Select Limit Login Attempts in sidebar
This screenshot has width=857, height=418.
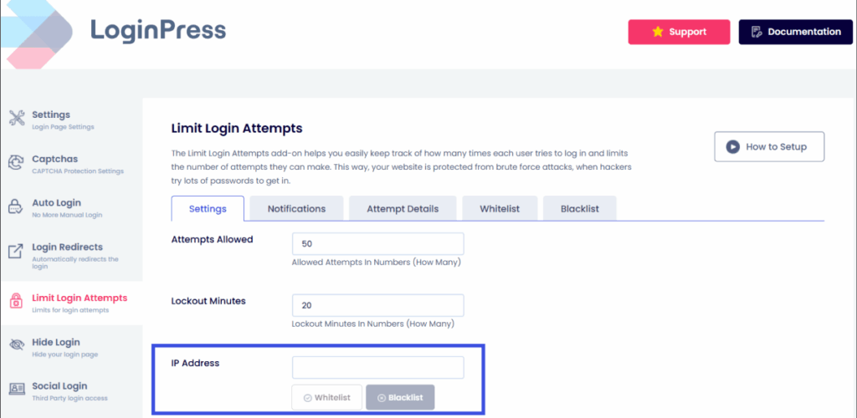72,303
